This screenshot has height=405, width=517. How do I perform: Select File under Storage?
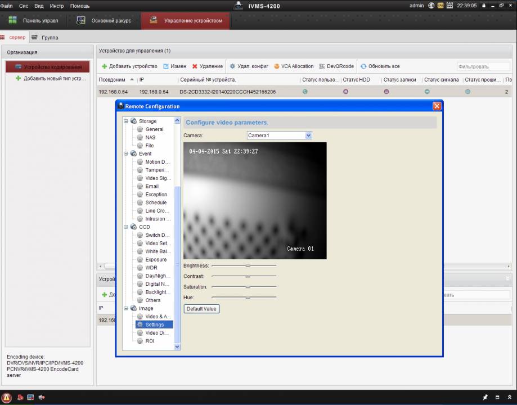[x=150, y=146]
